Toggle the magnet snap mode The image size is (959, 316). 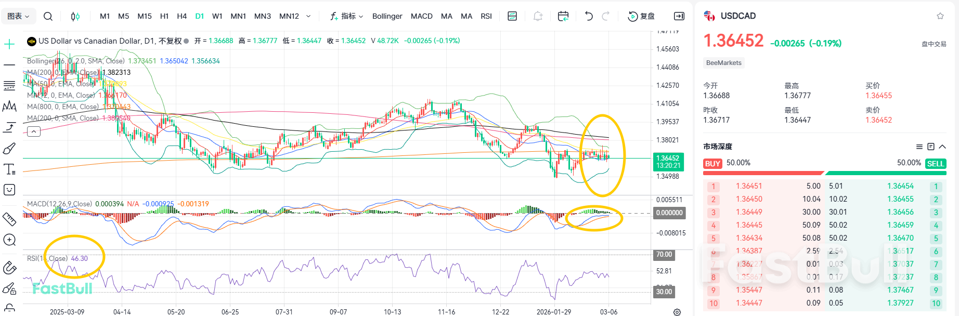9,268
